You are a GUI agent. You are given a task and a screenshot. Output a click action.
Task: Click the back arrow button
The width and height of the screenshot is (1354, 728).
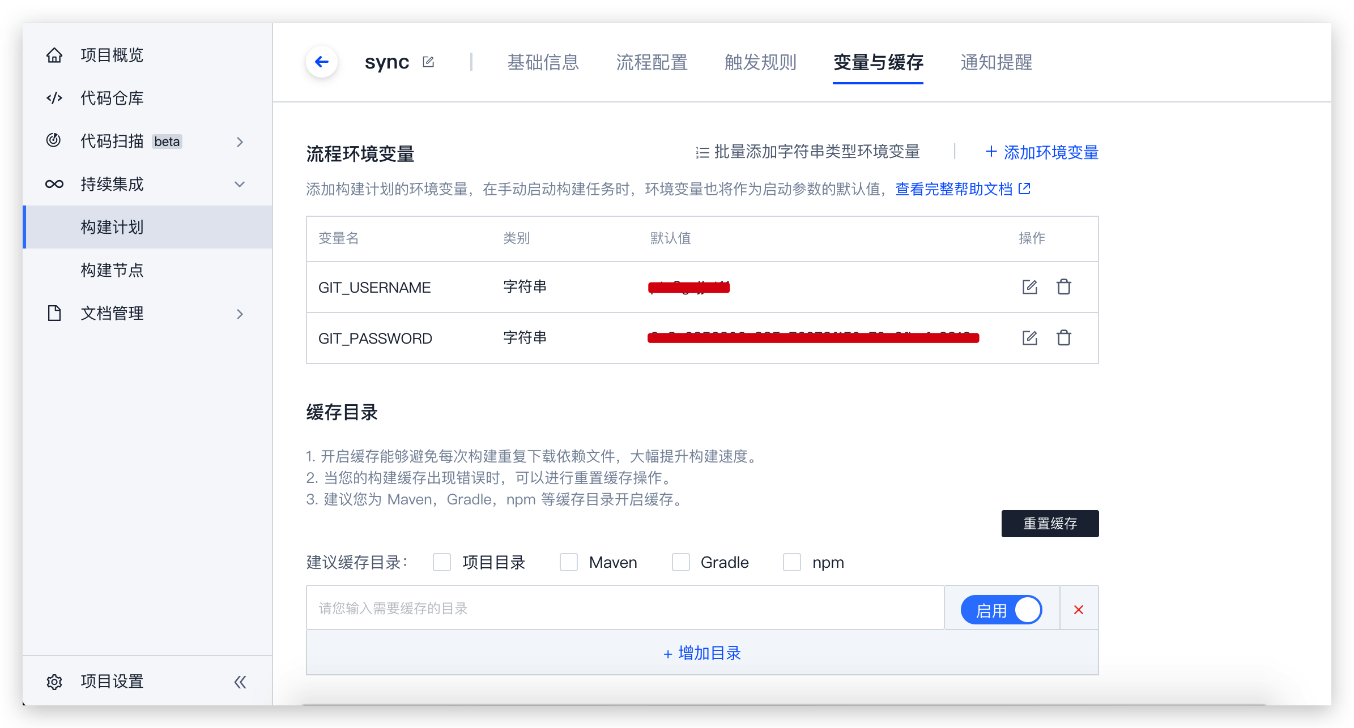[322, 62]
